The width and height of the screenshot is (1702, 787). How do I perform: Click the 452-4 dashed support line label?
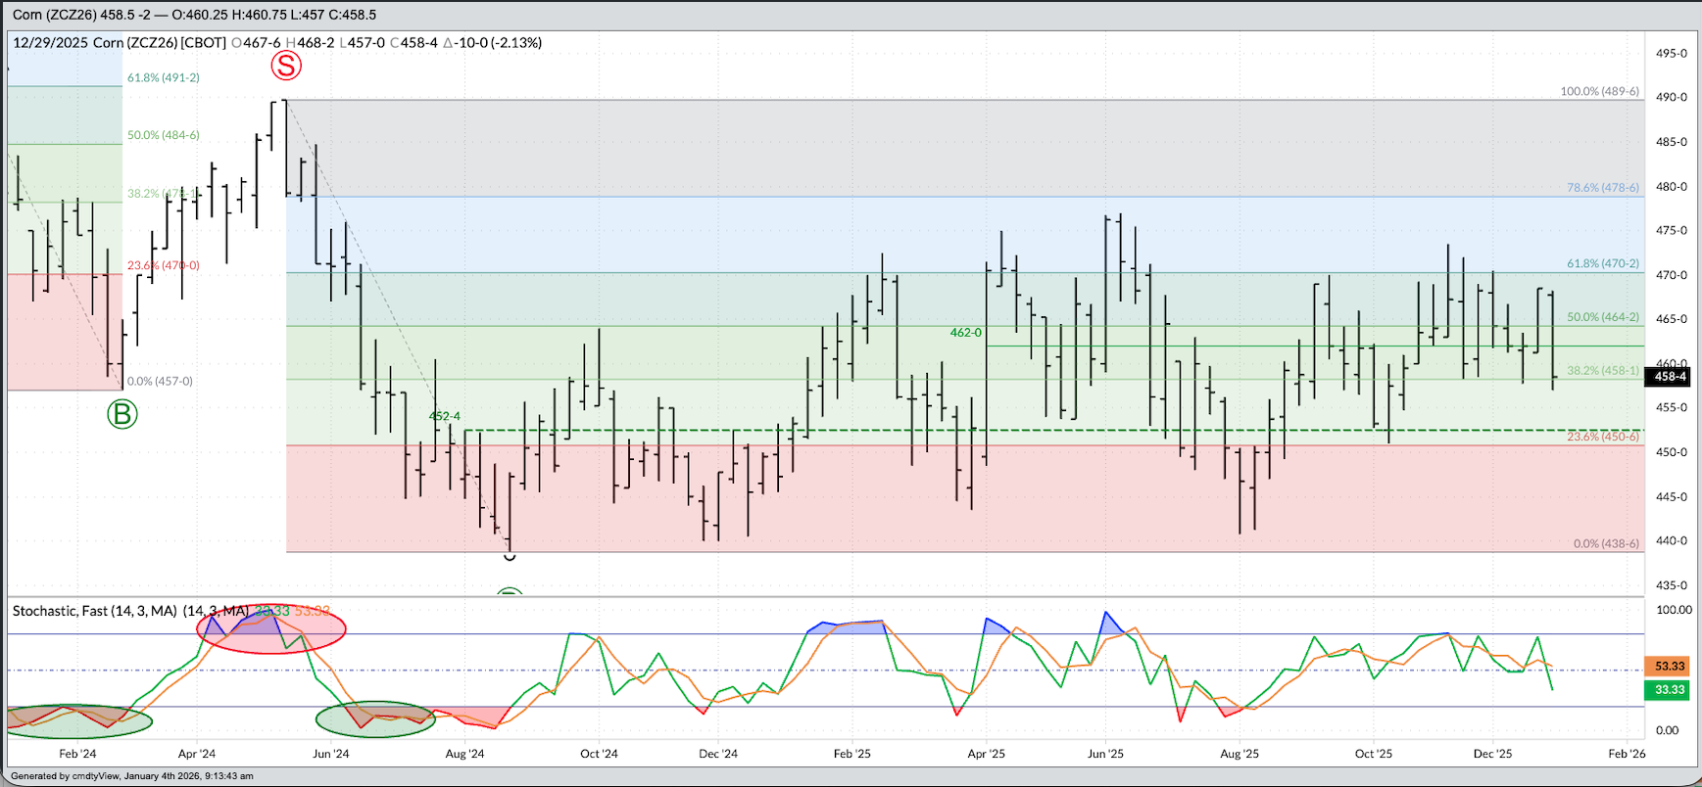tap(444, 416)
